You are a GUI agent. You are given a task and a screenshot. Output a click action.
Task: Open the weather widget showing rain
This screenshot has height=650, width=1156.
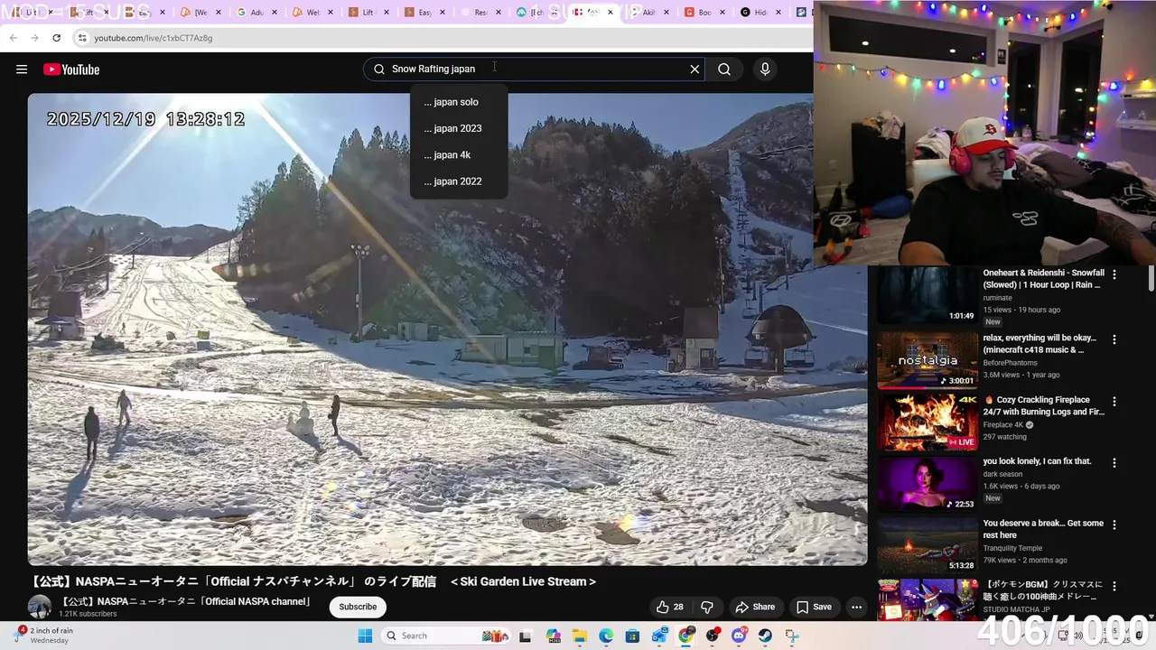click(x=45, y=635)
